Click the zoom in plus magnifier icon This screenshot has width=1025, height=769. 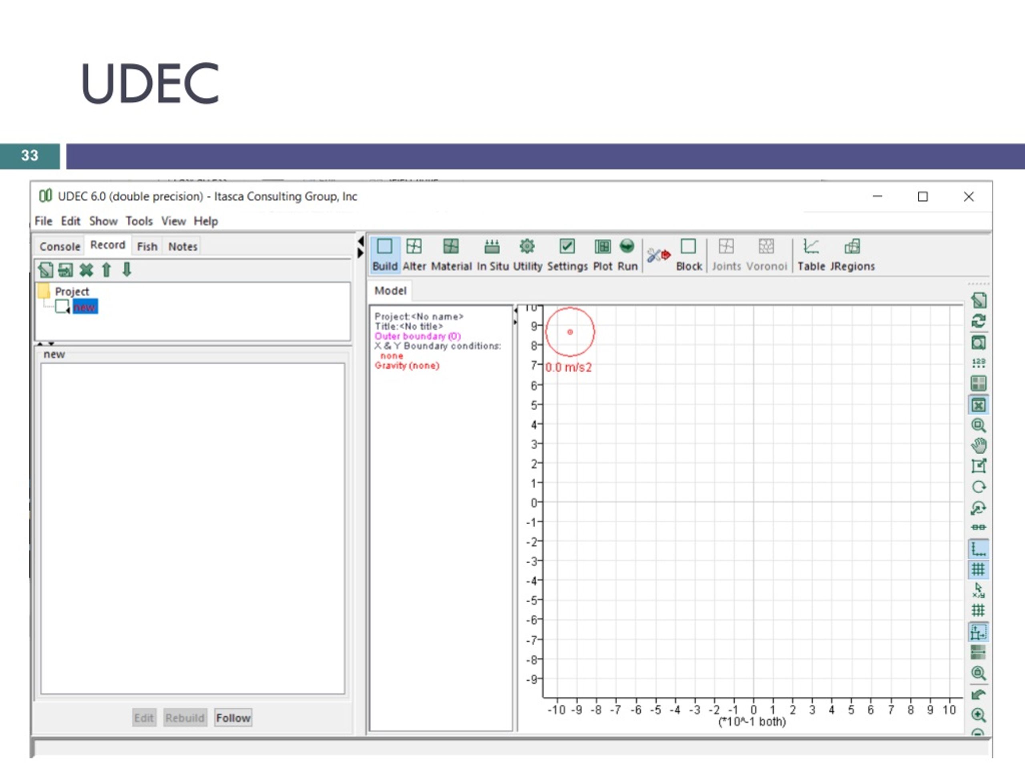pyautogui.click(x=978, y=715)
